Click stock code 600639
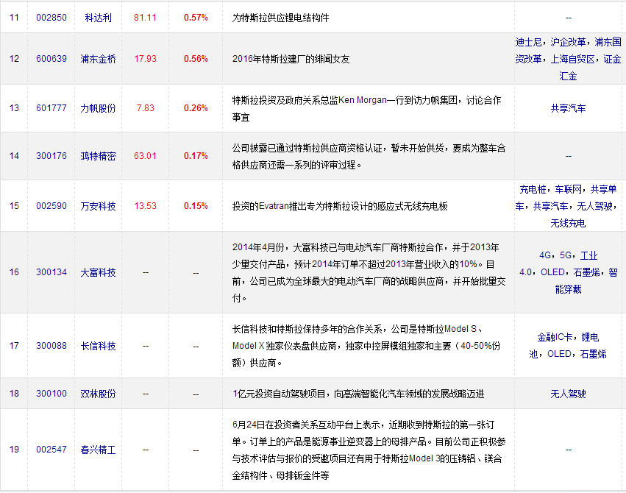626x493 pixels. [51, 59]
